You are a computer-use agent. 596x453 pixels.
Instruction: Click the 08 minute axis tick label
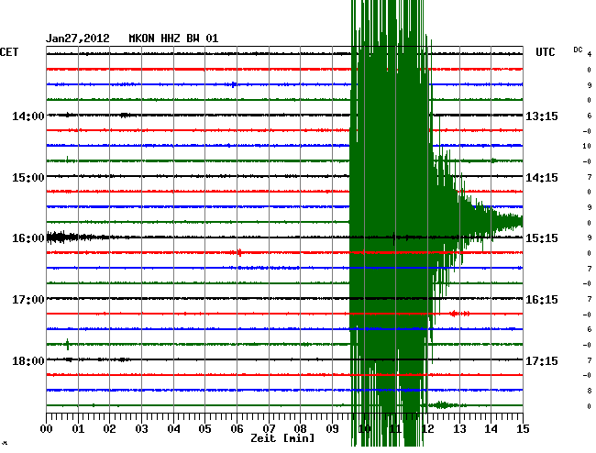tap(300, 428)
